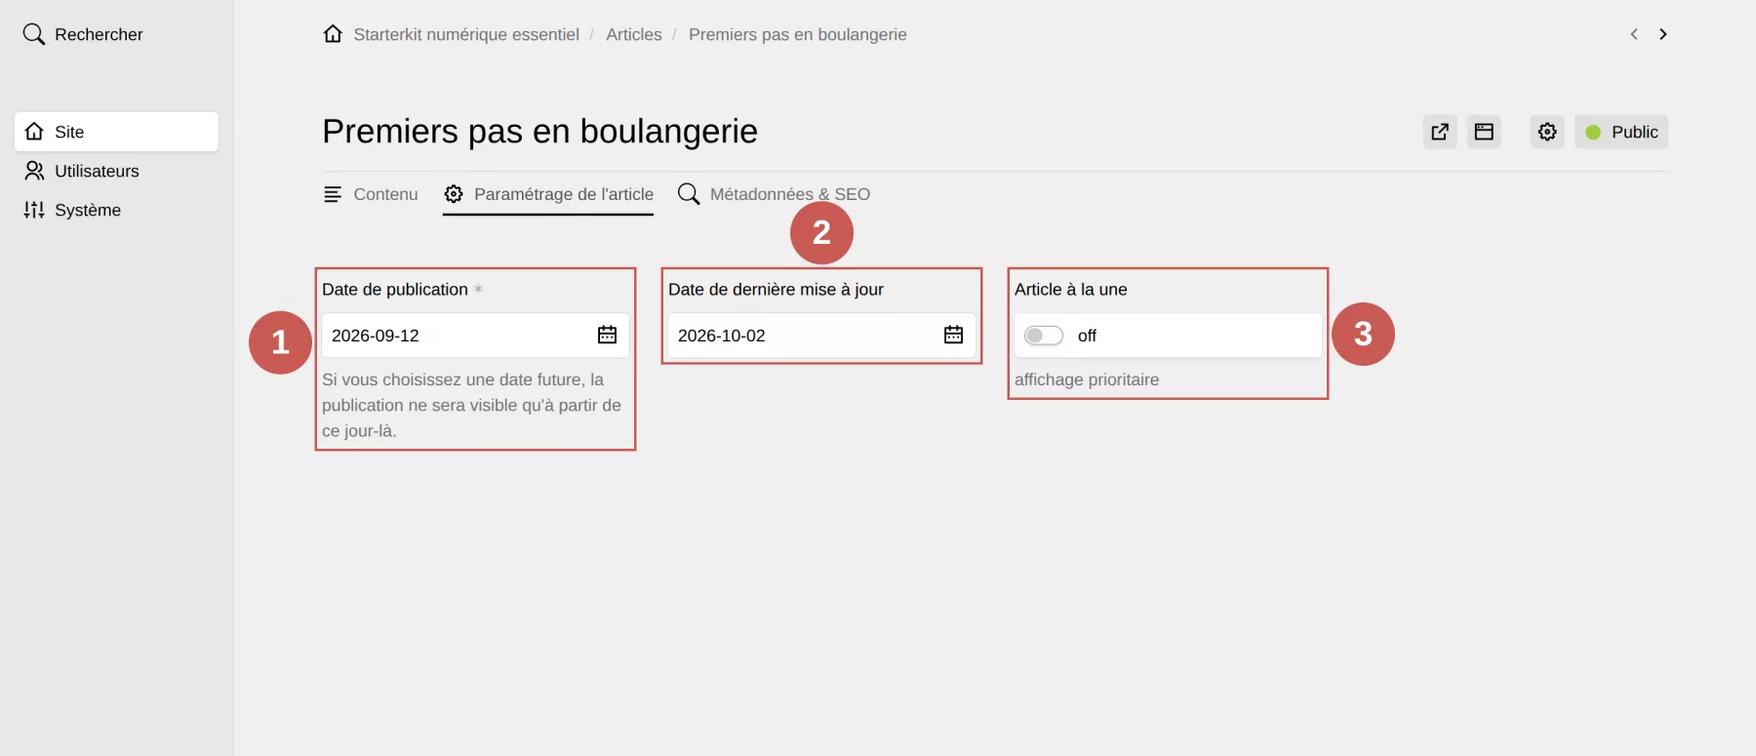This screenshot has width=1756, height=756.
Task: Edit the publication date field 2026-09-12
Action: 475,336
